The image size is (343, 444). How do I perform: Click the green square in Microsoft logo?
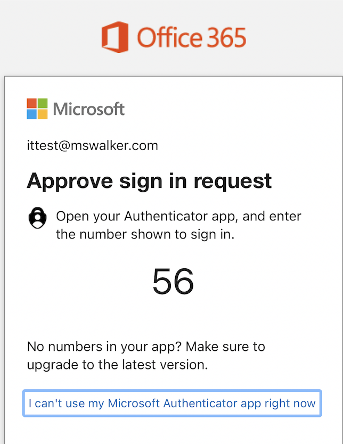click(x=42, y=103)
